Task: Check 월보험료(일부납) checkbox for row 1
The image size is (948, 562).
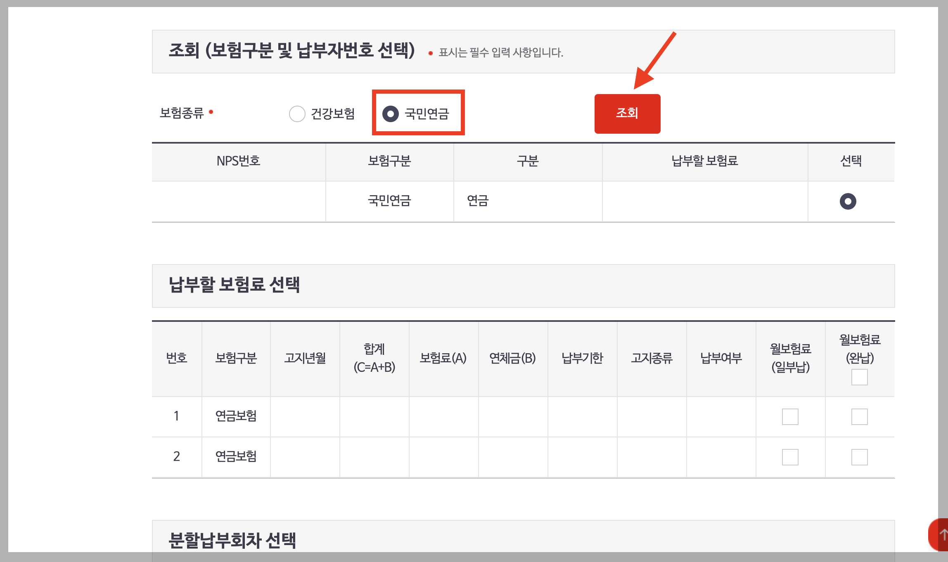Action: coord(790,417)
